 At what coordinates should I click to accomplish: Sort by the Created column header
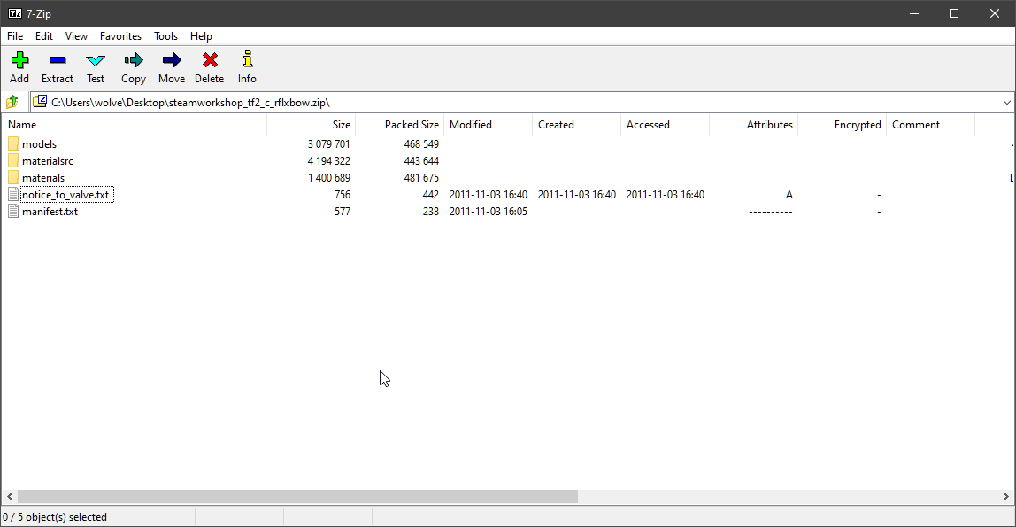pyautogui.click(x=577, y=125)
